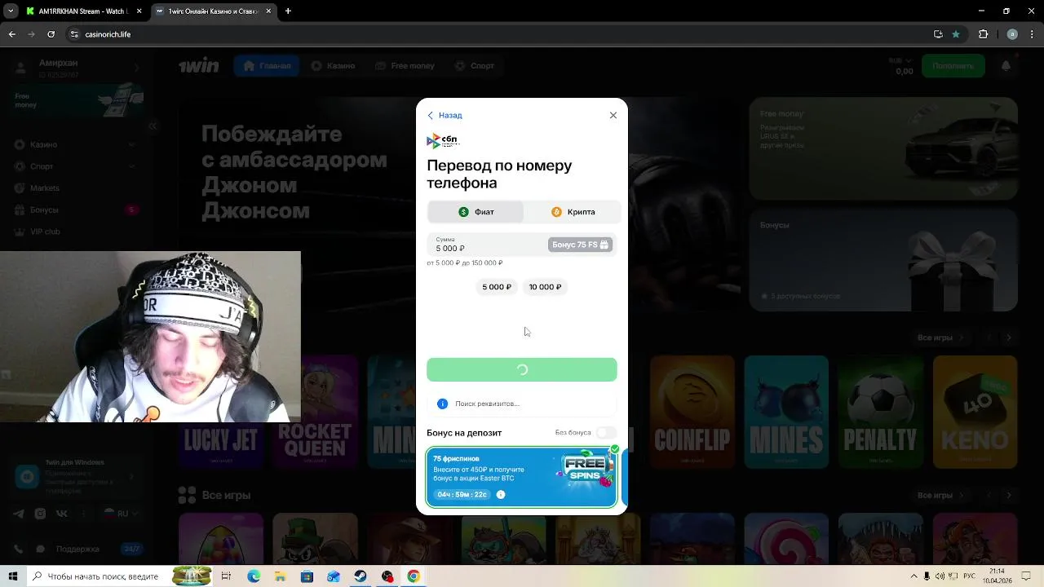Click the browser back arrow
Viewport: 1044px width, 587px height.
11,34
